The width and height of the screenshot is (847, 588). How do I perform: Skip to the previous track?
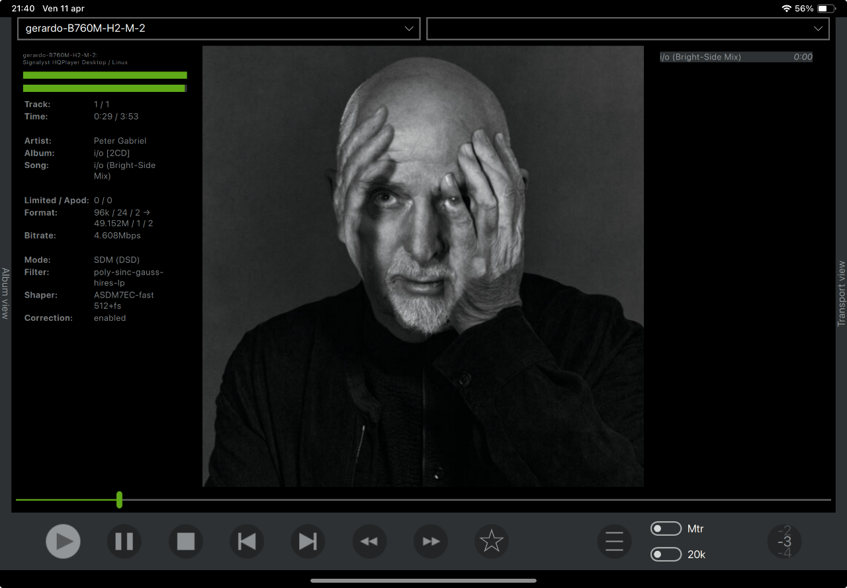(x=247, y=542)
